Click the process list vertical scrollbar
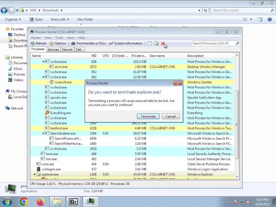The image size is (276, 207). 237,124
